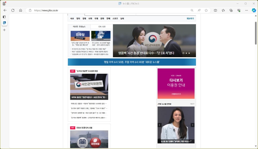Screen dimensions: 258x149
Task: Click 구매하러가기 on the pink banner
Action: (176, 94)
